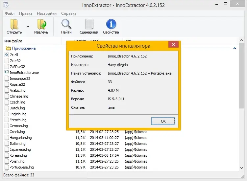Open the dropdown arrow next to Открыть
The width and height of the screenshot is (247, 181).
pyautogui.click(x=28, y=26)
